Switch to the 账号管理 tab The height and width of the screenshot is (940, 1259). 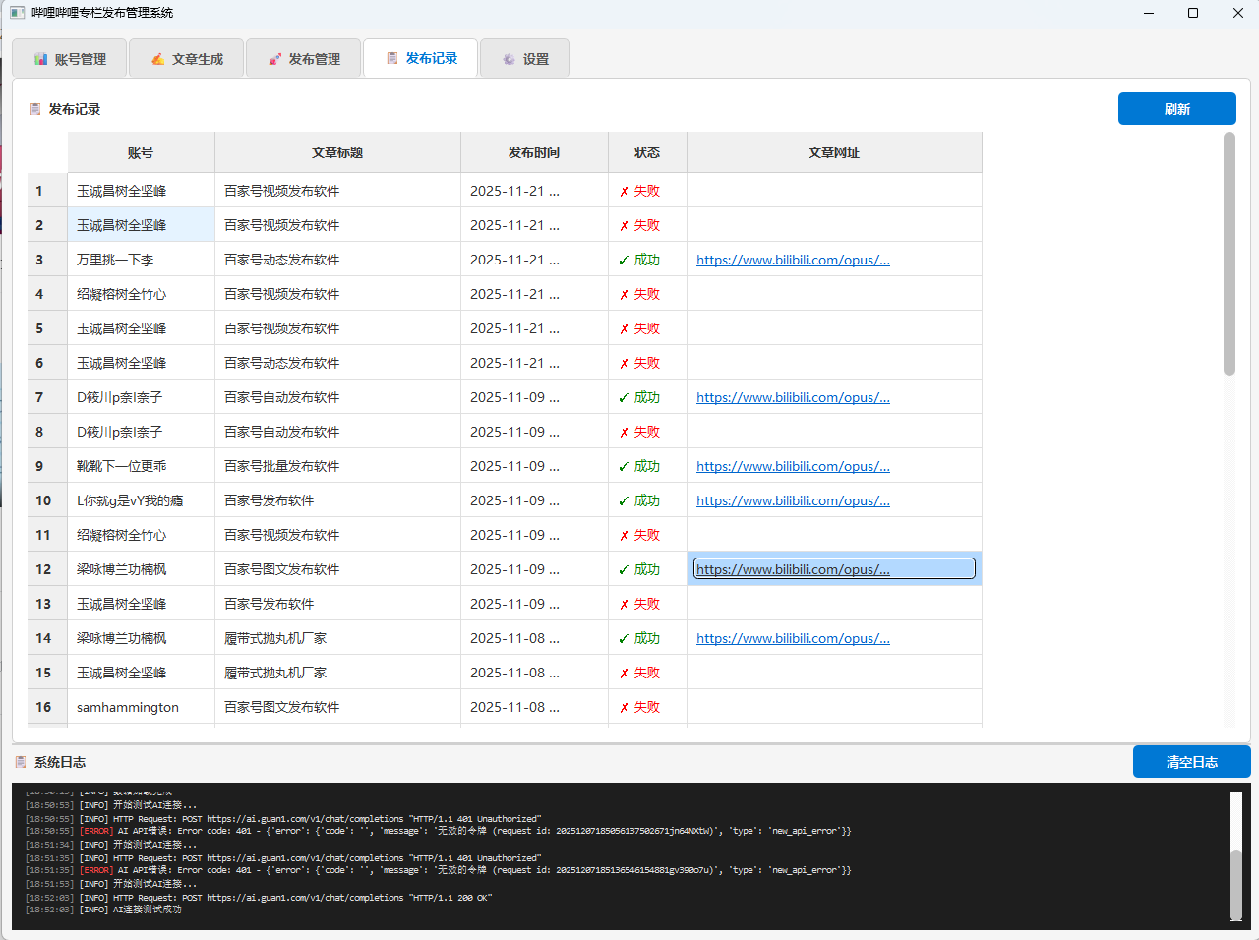pos(70,59)
